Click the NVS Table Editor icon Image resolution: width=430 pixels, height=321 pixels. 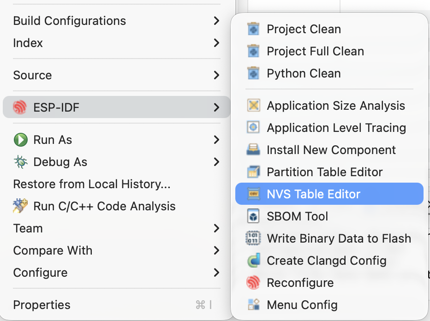pos(253,194)
